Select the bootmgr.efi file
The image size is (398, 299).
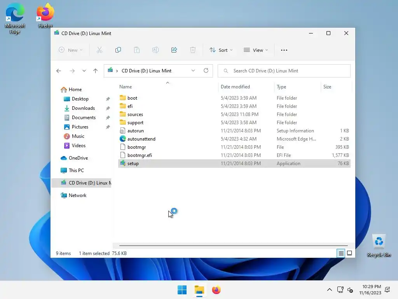tap(234, 155)
